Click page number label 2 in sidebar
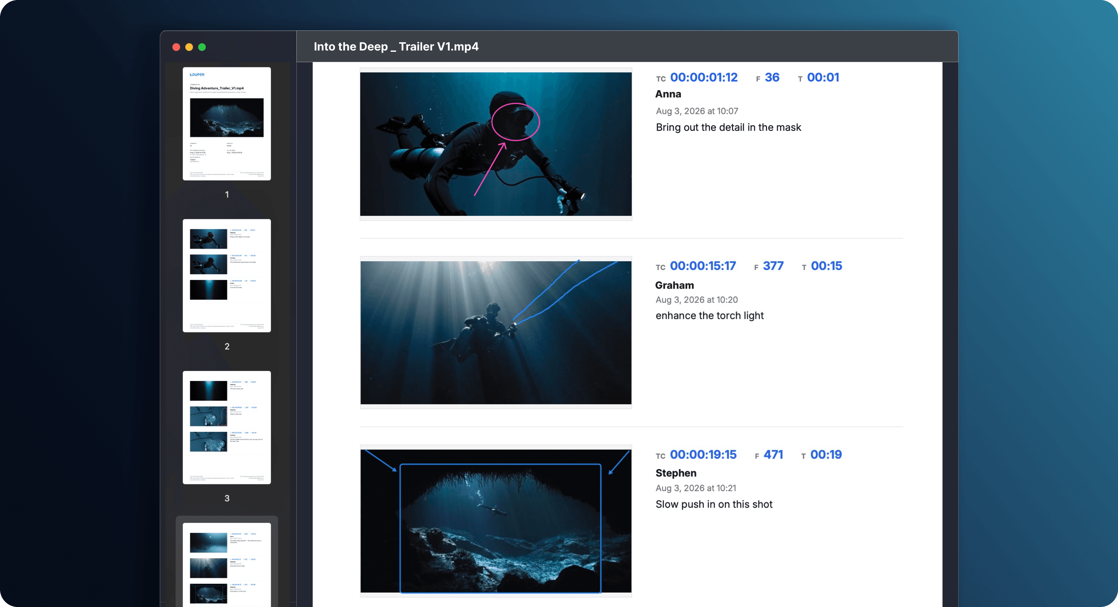Viewport: 1118px width, 607px height. point(227,346)
